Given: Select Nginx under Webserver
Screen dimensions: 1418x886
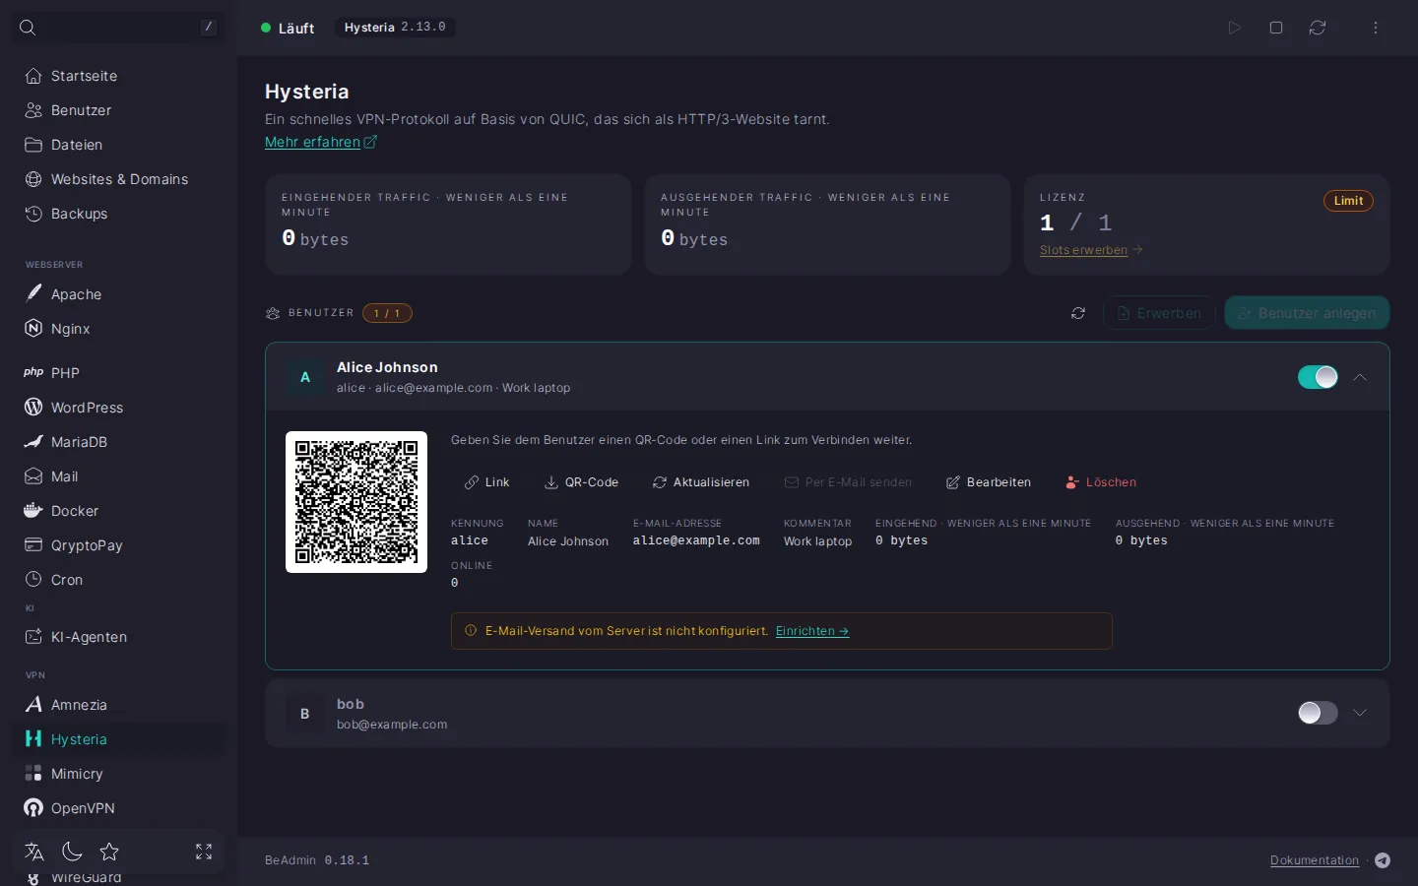Looking at the screenshot, I should (118, 329).
